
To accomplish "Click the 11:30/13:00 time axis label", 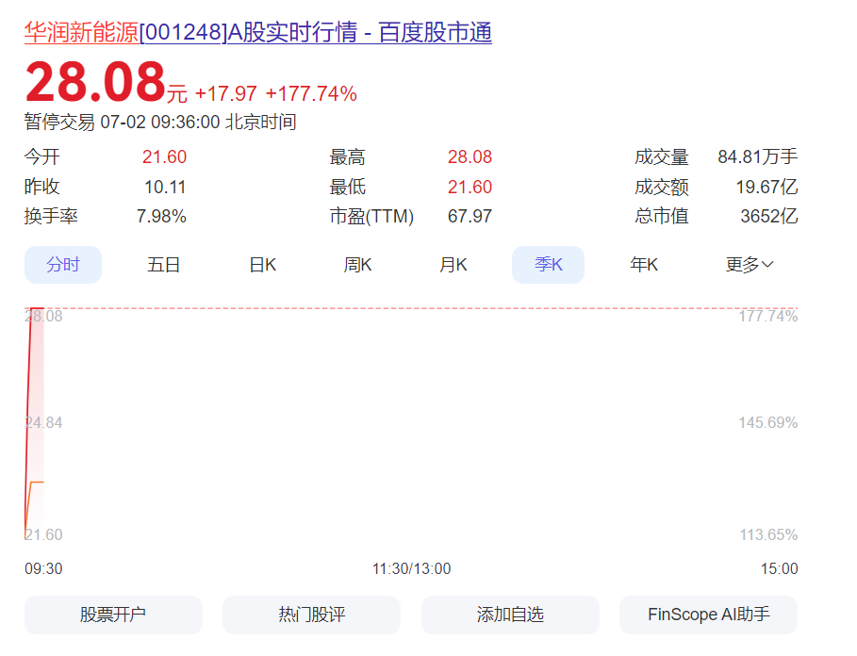I will [412, 569].
